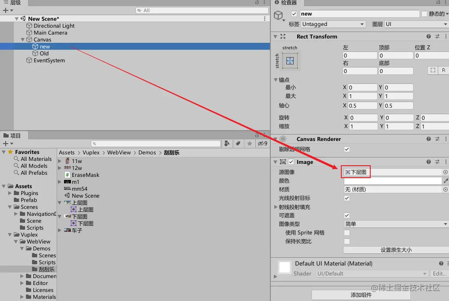Viewport: 449px width, 301px height.
Task: Collapse the Canvas object in hierarchy
Action: (x=22, y=39)
